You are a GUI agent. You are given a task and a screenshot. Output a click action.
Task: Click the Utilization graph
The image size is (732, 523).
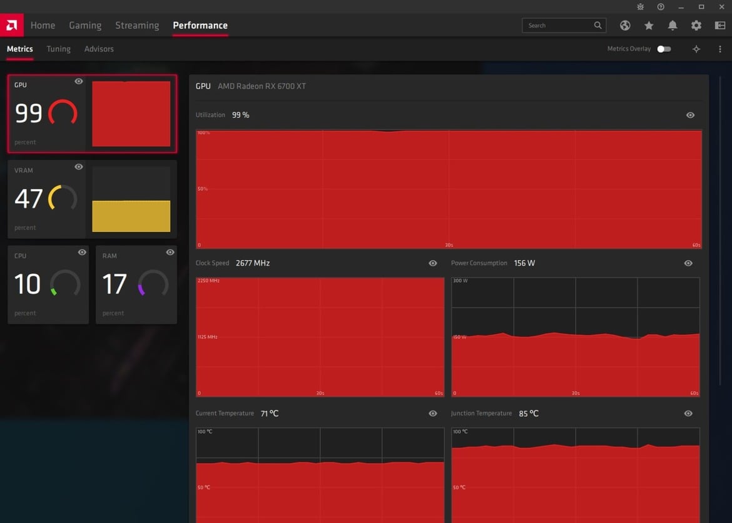(449, 189)
